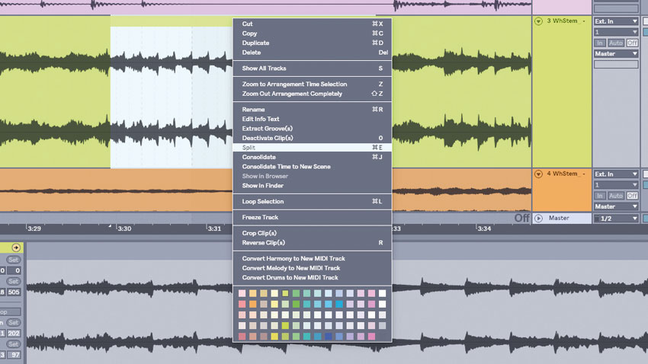648x364 pixels.
Task: Click the Off label beside the Master track
Action: point(522,218)
